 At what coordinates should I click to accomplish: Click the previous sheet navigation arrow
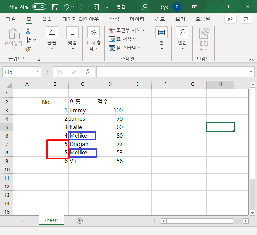click(12, 221)
